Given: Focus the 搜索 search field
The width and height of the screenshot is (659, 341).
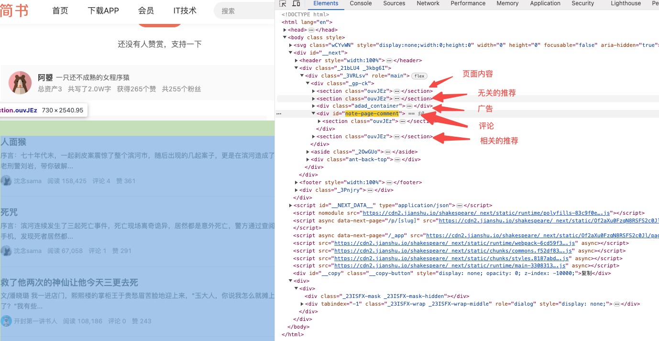Looking at the screenshot, I should coord(244,11).
